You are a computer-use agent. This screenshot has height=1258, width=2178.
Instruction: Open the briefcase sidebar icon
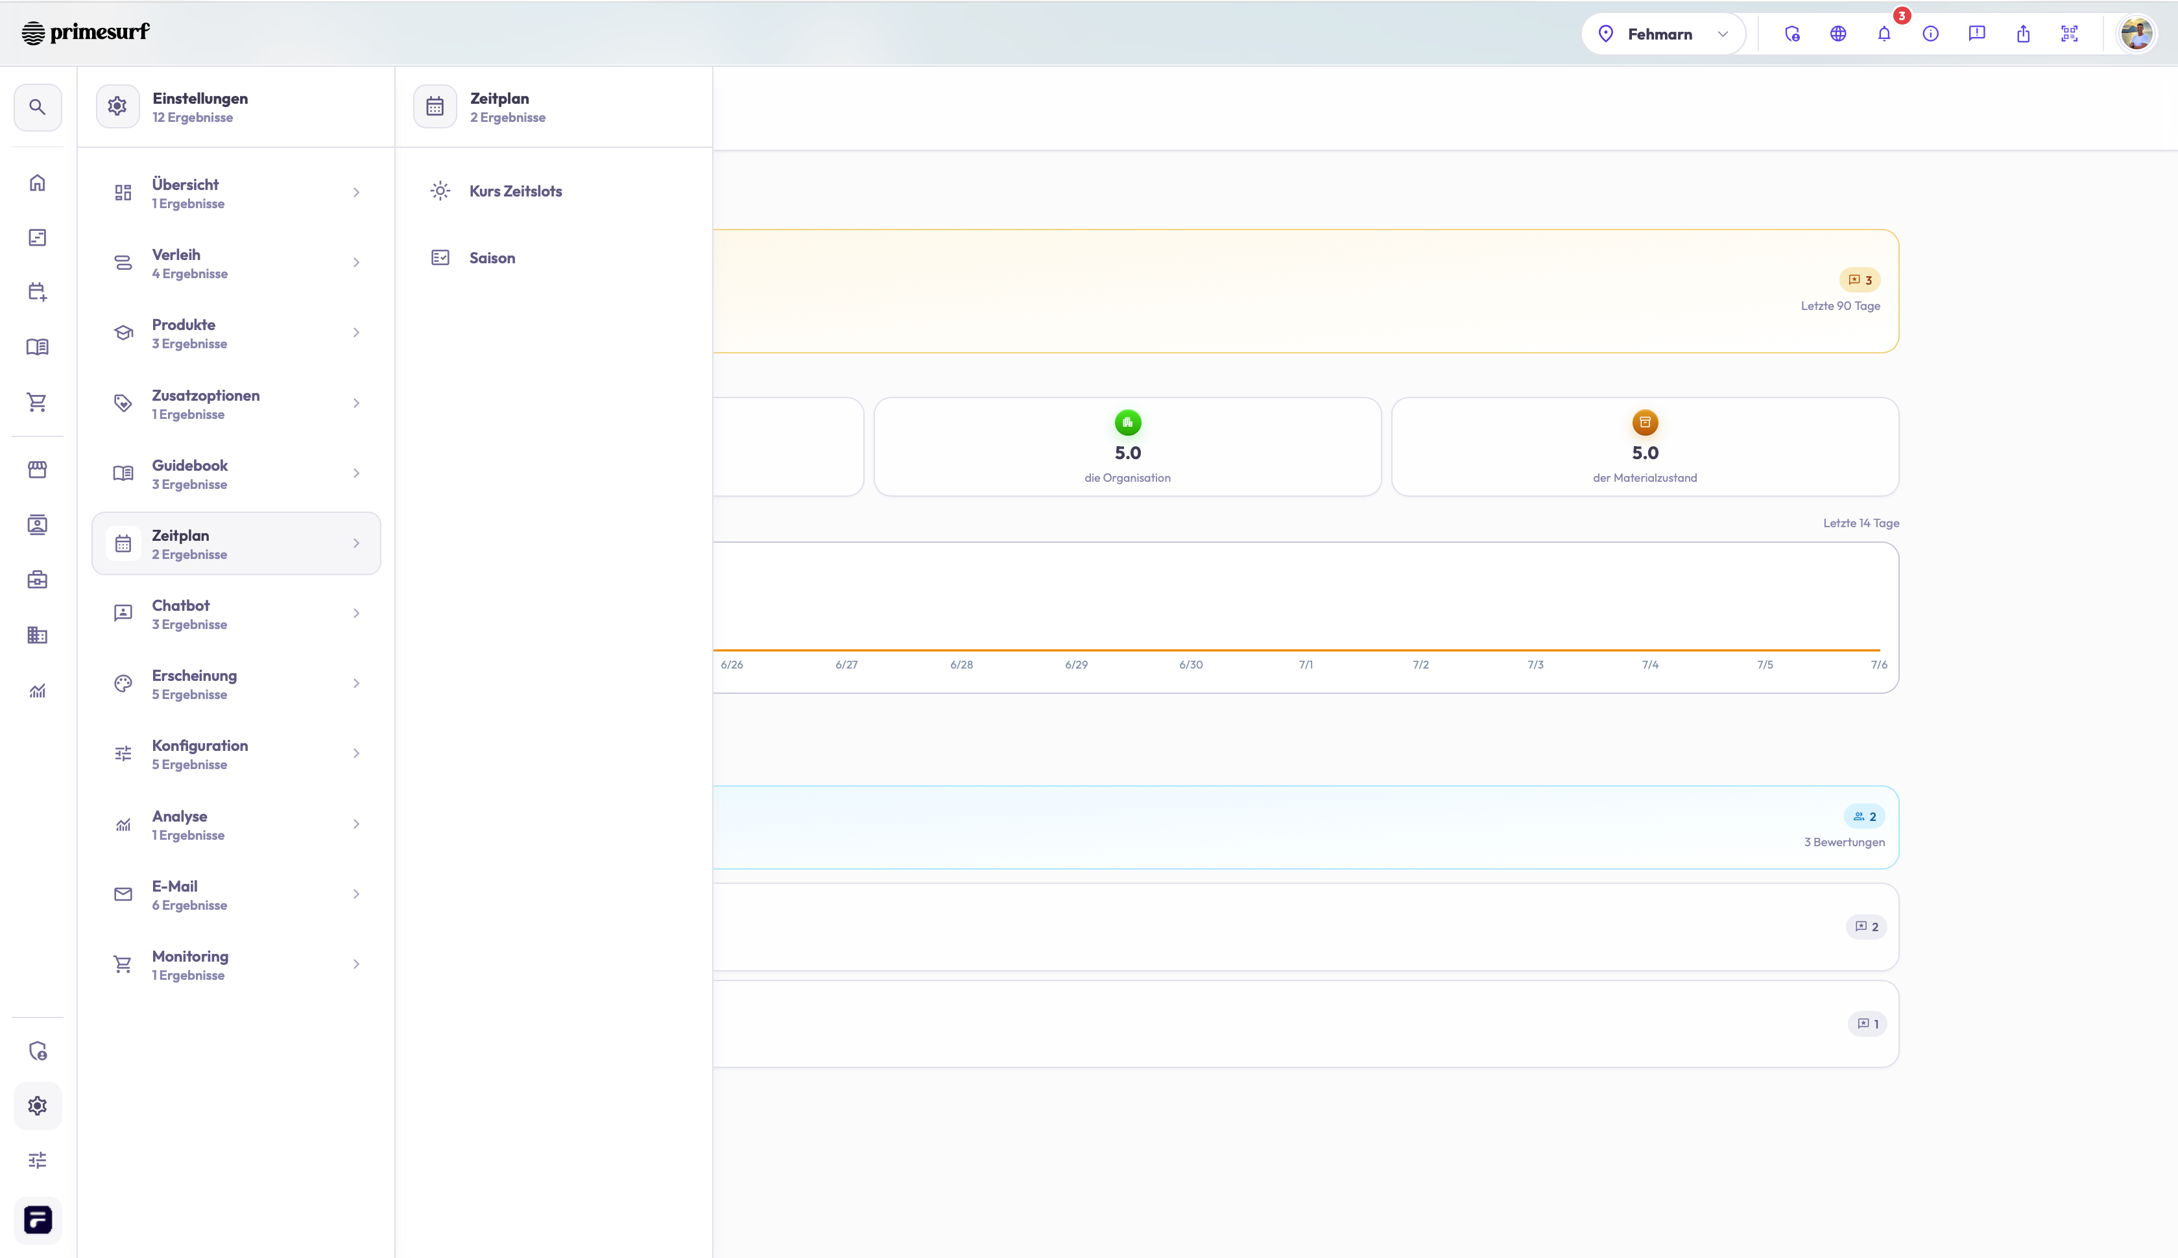coord(37,580)
